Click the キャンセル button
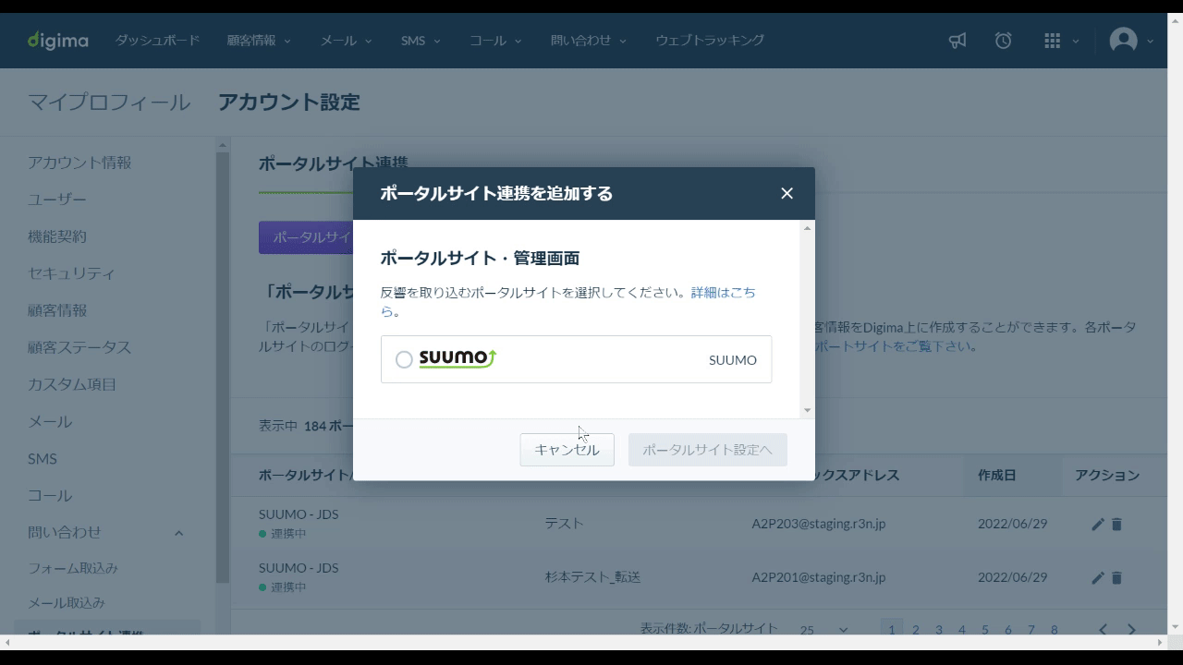Image resolution: width=1183 pixels, height=665 pixels. coord(567,450)
